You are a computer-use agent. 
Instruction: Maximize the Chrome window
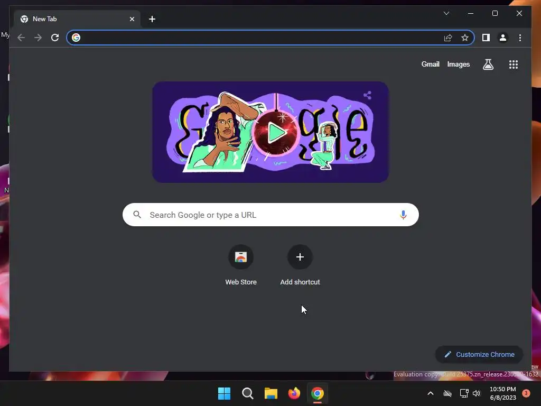(495, 13)
